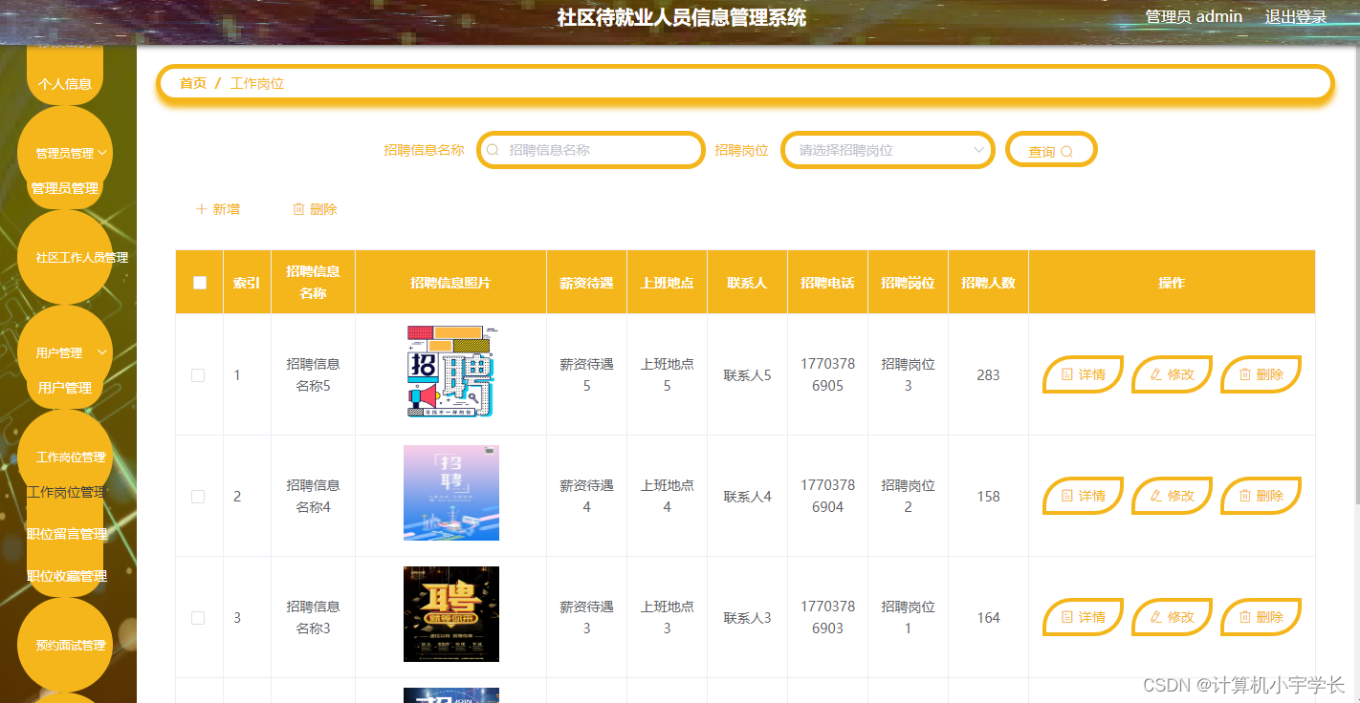Expand the 管理员管理 sidebar group
The width and height of the screenshot is (1360, 703).
pos(65,152)
